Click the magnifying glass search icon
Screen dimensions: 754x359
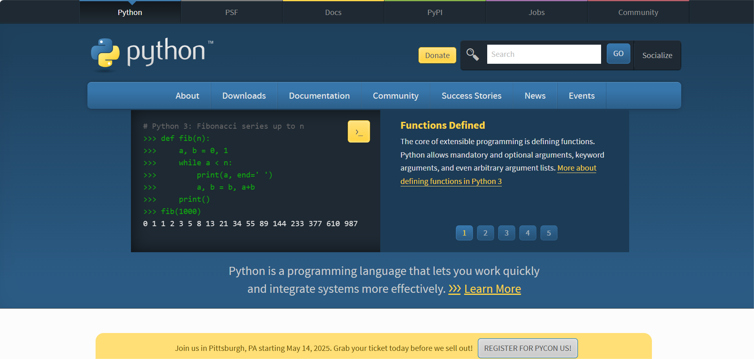click(x=473, y=54)
